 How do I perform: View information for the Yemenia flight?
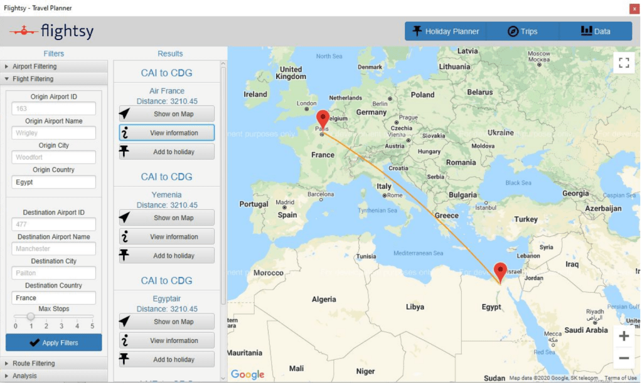[167, 237]
